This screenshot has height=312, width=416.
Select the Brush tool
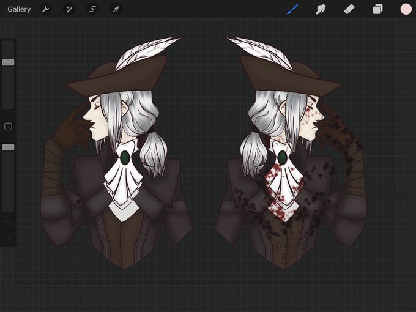(292, 9)
